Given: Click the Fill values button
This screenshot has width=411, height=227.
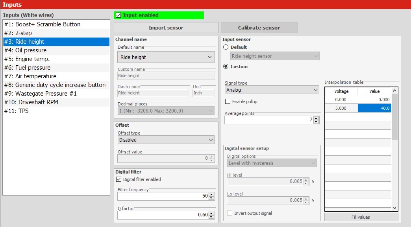Looking at the screenshot, I should click(361, 217).
